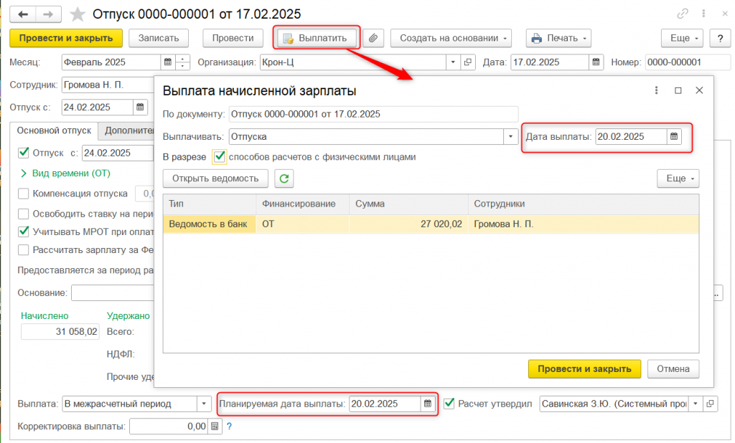Image resolution: width=735 pixels, height=443 pixels.
Task: Expand the Расчет утвердил person dropdown
Action: tap(696, 403)
